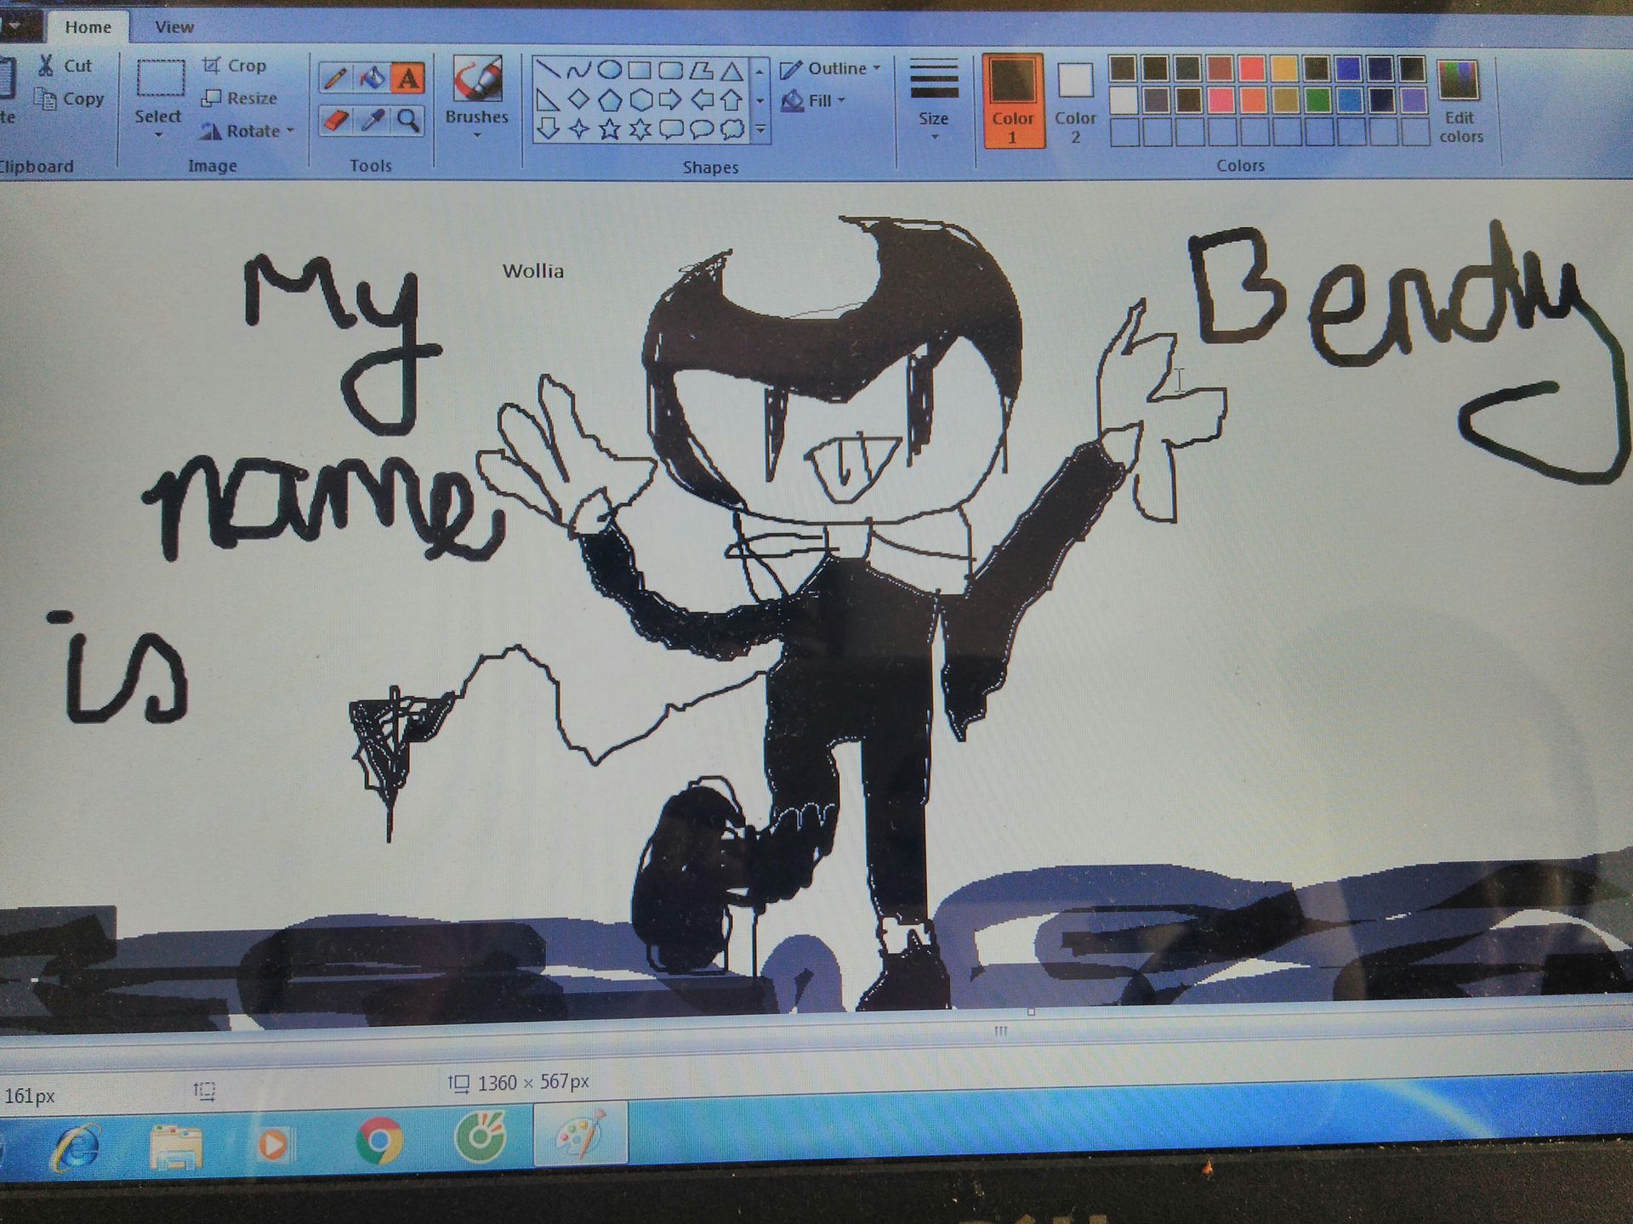This screenshot has width=1633, height=1224.
Task: Choose the Down arrow shape
Action: click(549, 129)
